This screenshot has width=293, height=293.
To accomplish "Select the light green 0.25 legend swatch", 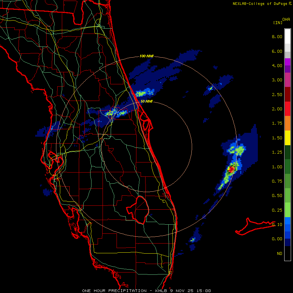I will point(287,210).
